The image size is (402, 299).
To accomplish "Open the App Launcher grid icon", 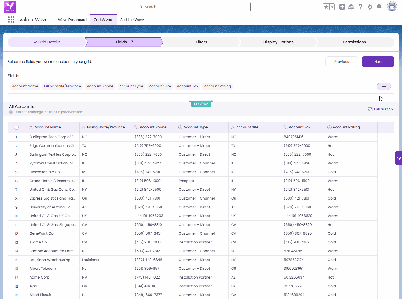I will [11, 20].
